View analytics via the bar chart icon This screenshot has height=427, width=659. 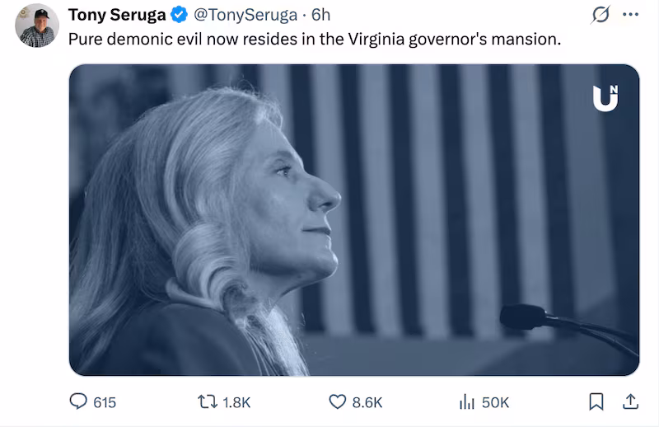click(x=467, y=401)
